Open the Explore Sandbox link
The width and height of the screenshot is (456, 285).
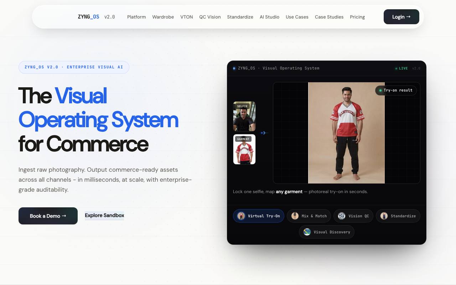(104, 215)
